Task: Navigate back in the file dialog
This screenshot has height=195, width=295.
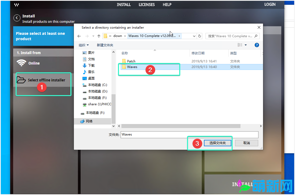Action: (79, 36)
